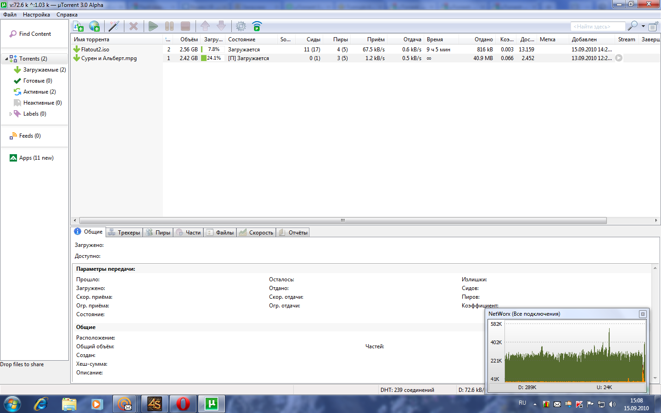Sort by Сиды column header
Screen dimensions: 661x413
coord(308,39)
